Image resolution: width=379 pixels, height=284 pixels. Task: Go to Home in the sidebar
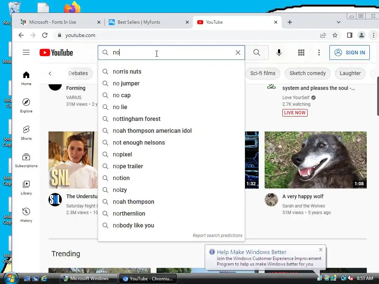point(26,78)
